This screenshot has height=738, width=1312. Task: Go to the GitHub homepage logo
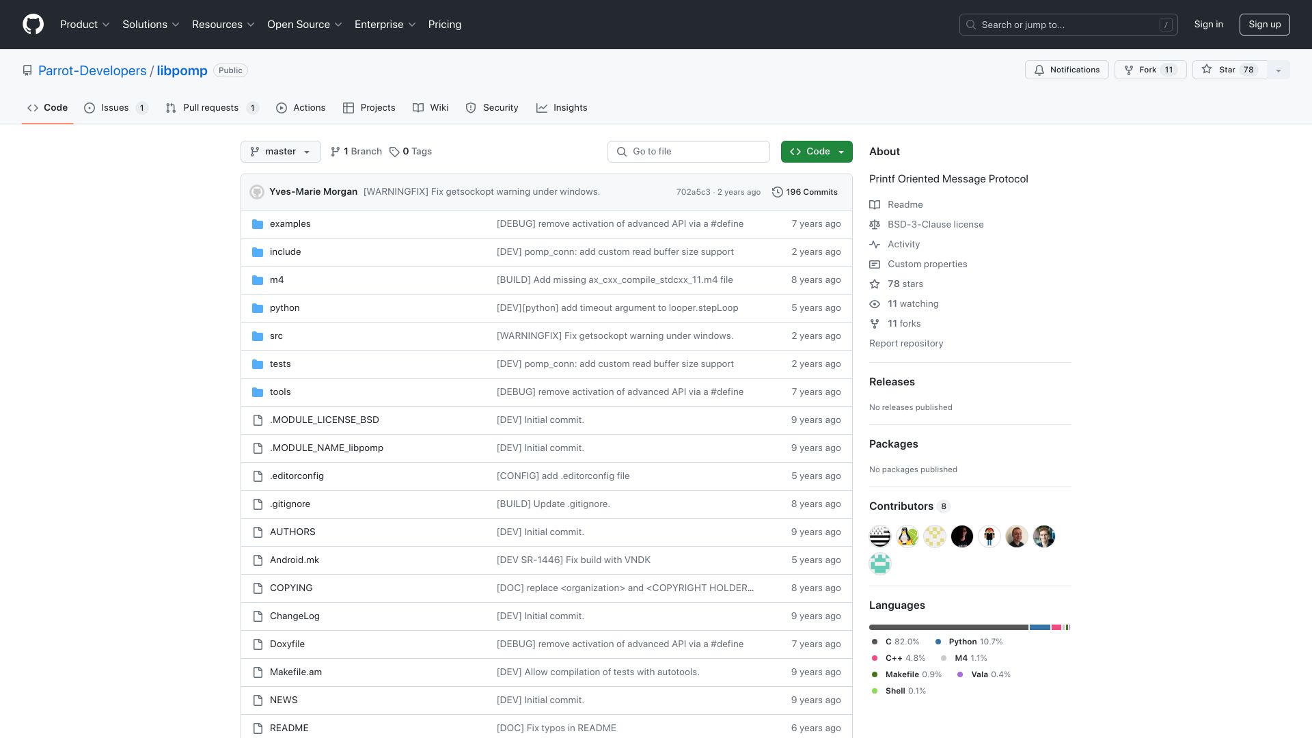click(33, 25)
